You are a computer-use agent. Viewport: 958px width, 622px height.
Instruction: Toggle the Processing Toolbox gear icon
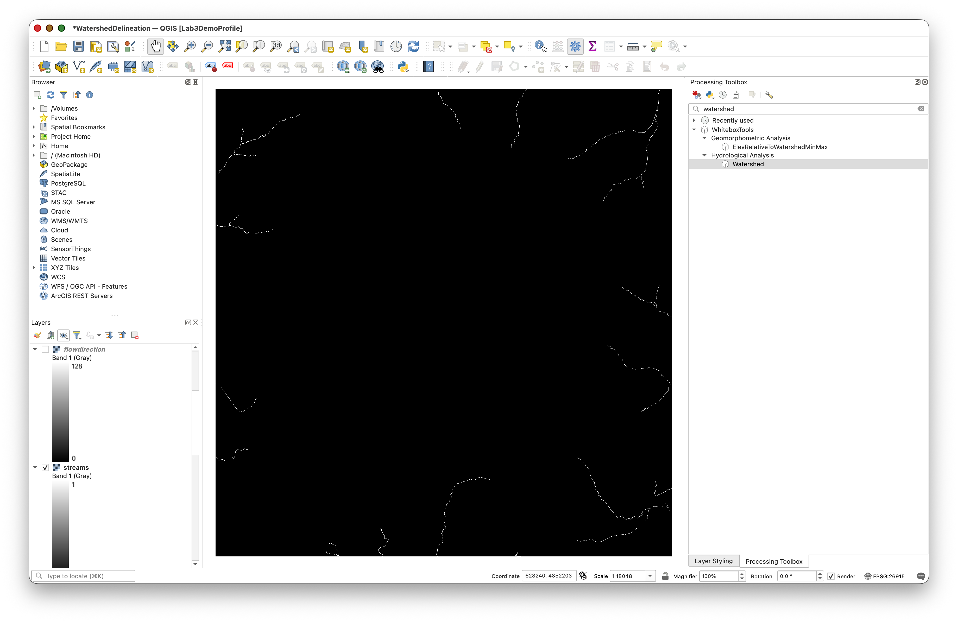click(575, 47)
